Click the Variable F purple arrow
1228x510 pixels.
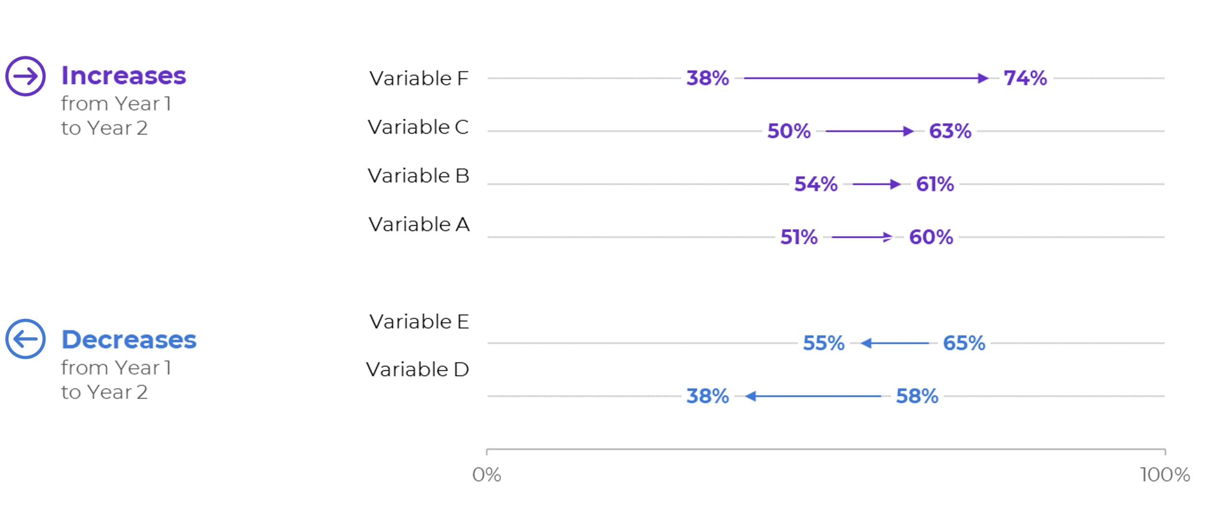point(866,78)
